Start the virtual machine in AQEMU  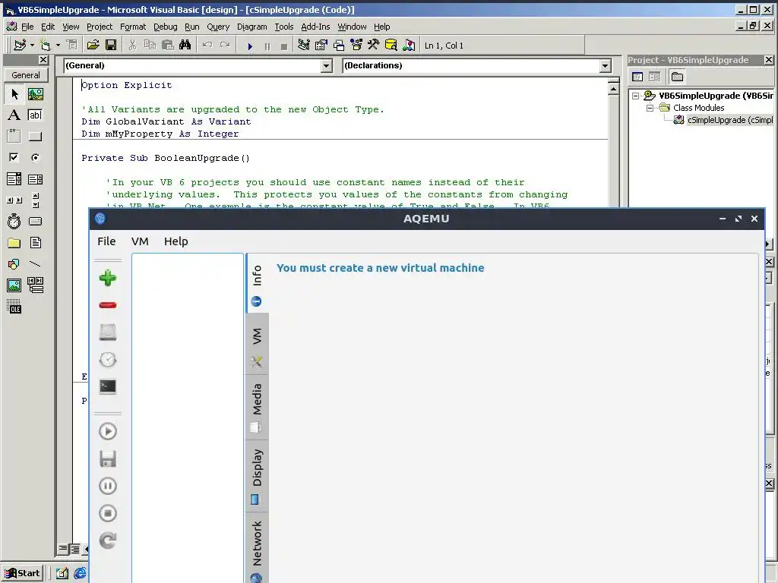pos(108,431)
